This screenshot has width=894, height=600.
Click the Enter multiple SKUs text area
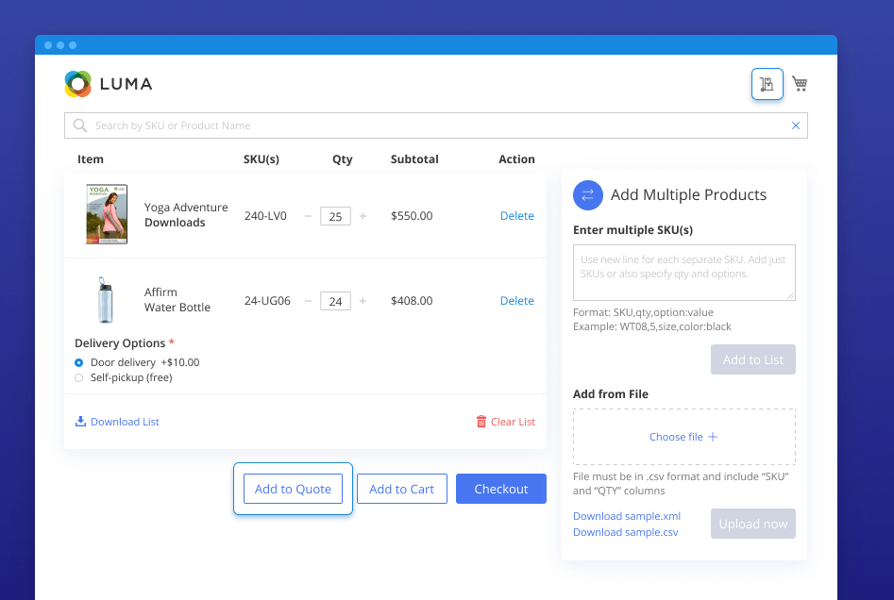pos(683,273)
